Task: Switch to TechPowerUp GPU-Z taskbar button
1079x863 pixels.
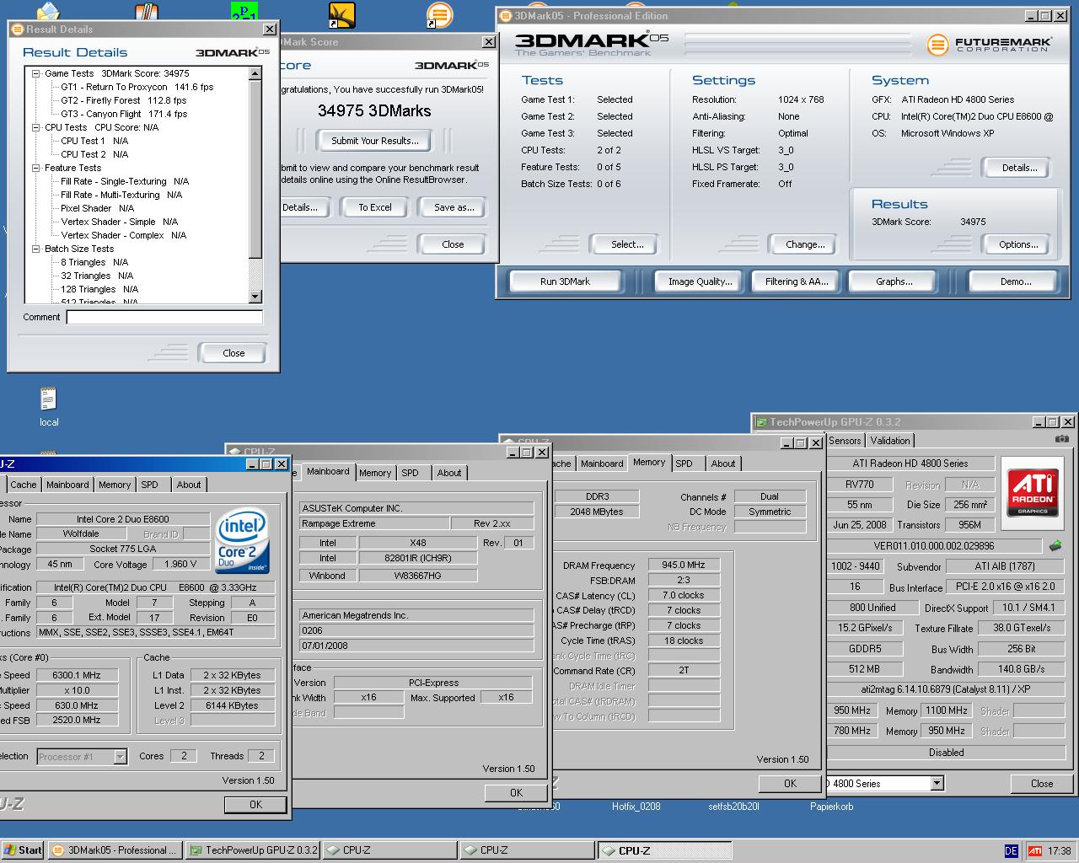Action: click(252, 850)
